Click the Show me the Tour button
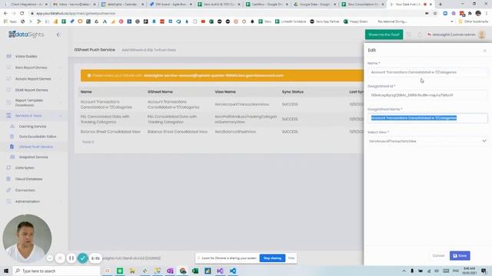 384,34
